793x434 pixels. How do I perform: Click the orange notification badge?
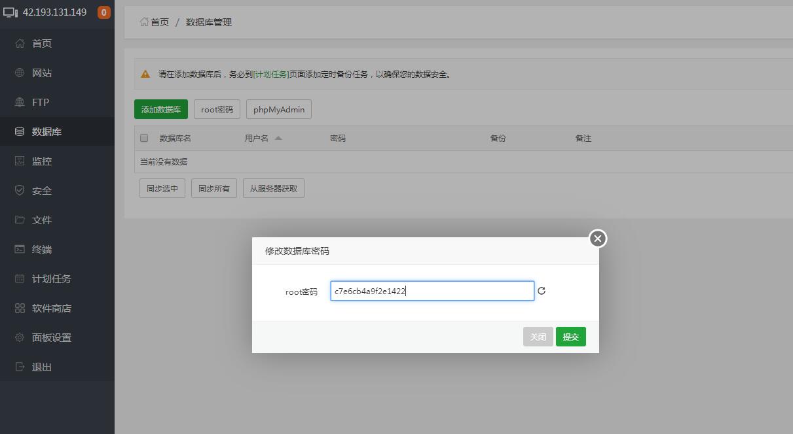coord(103,12)
